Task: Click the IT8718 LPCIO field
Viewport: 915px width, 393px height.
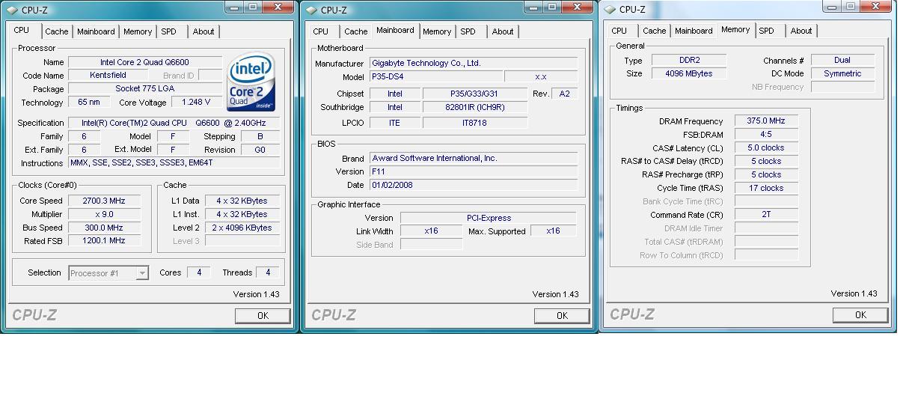Action: coord(474,123)
